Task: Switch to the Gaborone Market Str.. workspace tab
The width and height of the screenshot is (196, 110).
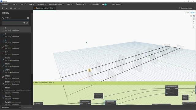Action: (x=44, y=8)
